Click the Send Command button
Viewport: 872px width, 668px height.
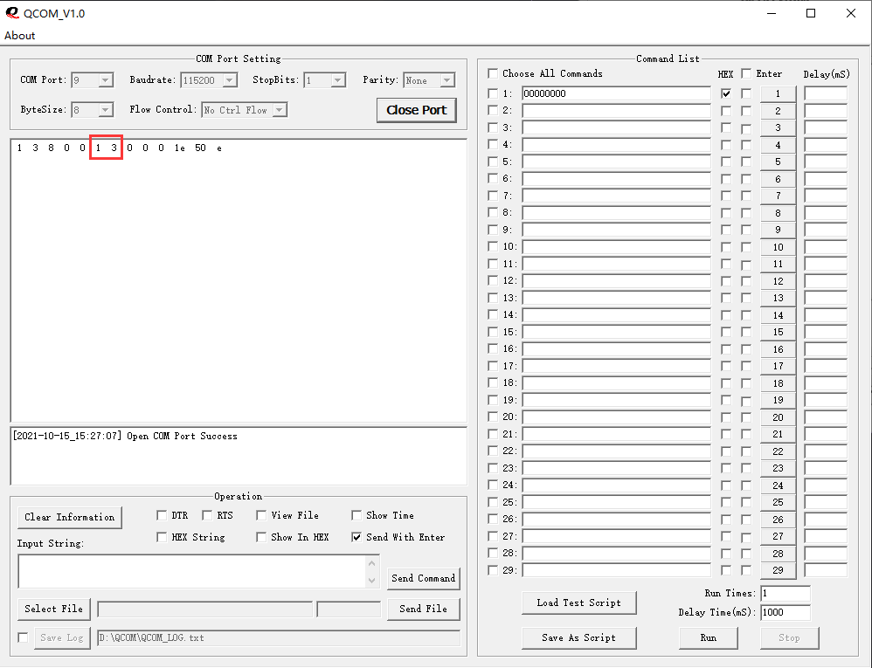[x=423, y=578]
